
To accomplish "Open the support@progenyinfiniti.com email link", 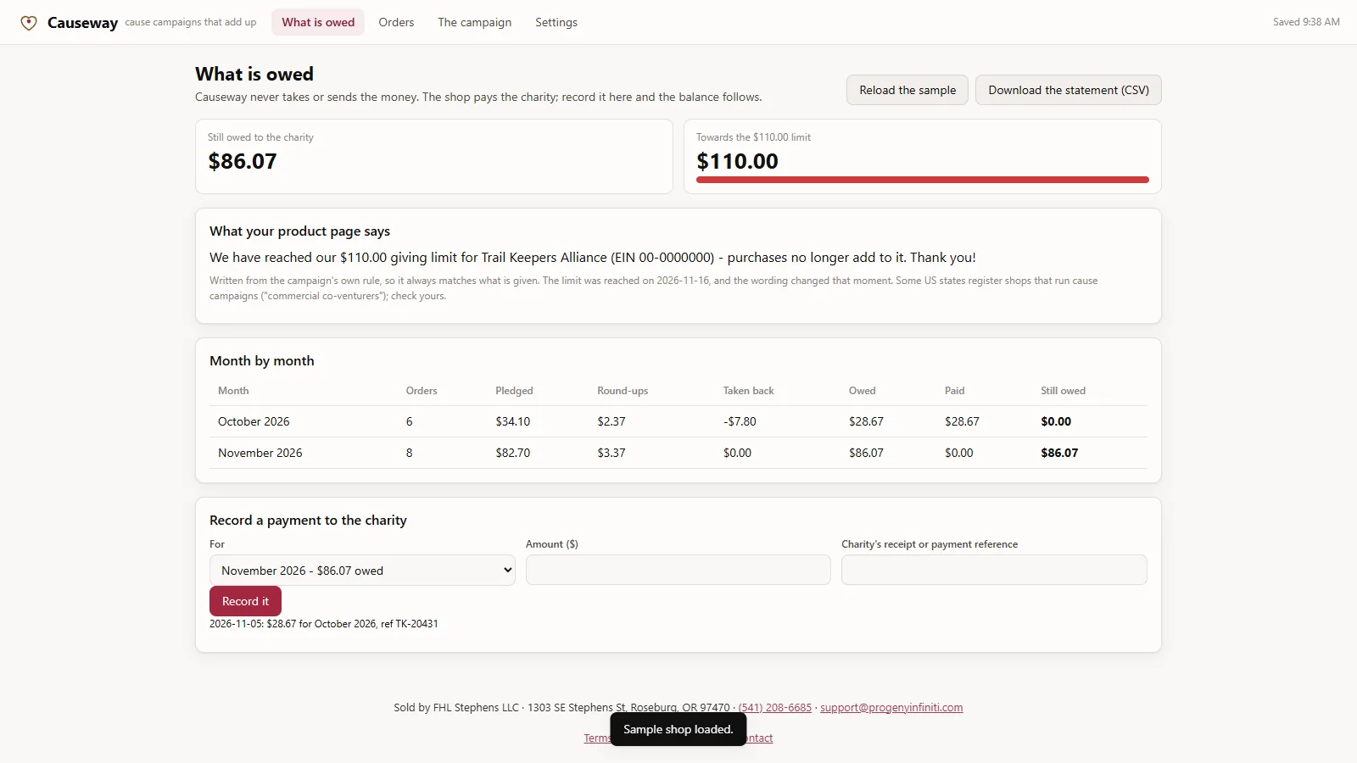I will 891,707.
